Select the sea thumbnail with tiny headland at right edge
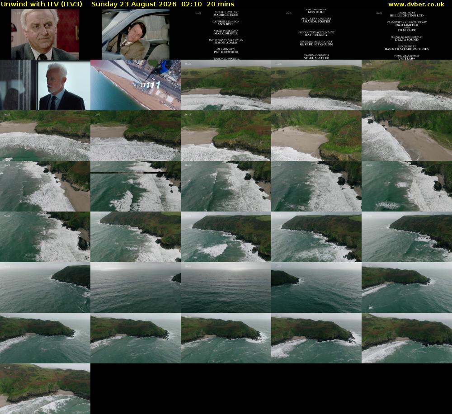 136,287
